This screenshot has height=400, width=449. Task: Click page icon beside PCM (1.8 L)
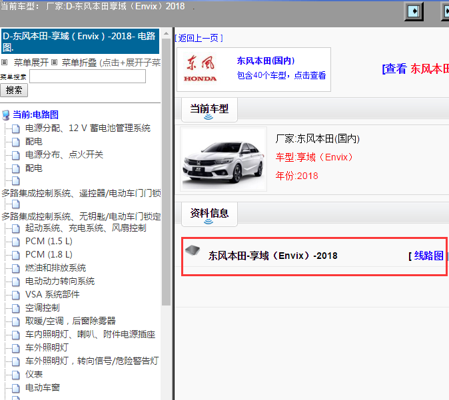[x=16, y=255]
